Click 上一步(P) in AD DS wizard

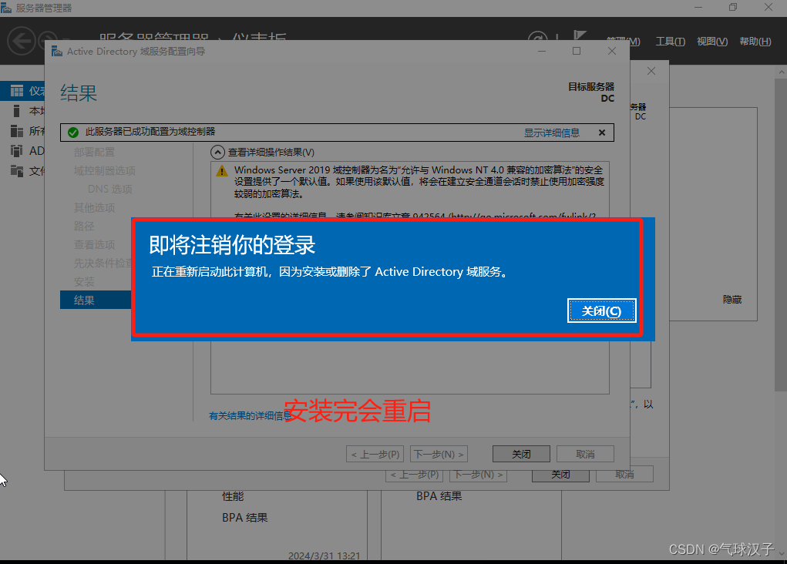coord(375,454)
